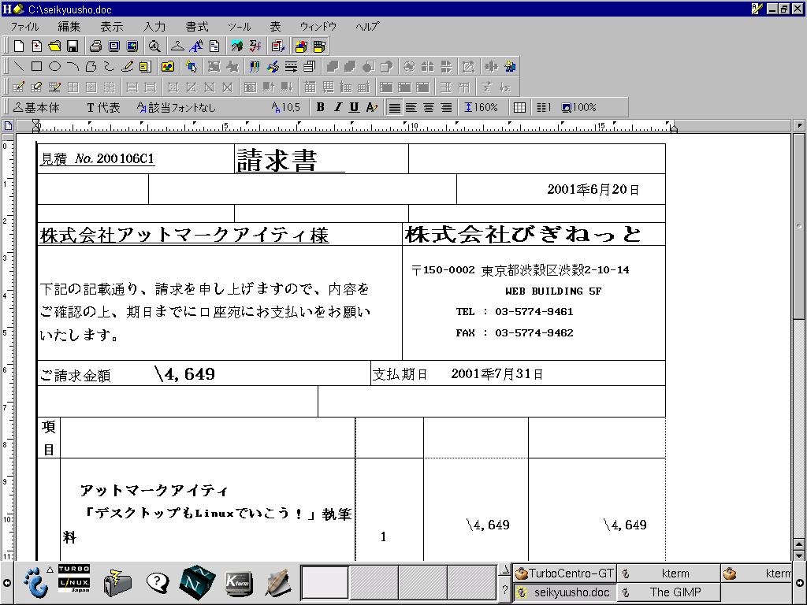Open the 160% line spacing dropdown

point(482,107)
